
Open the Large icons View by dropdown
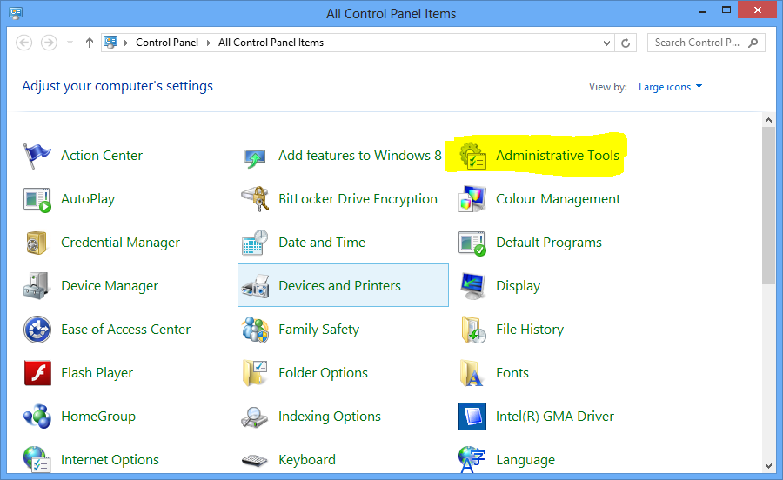tap(671, 87)
